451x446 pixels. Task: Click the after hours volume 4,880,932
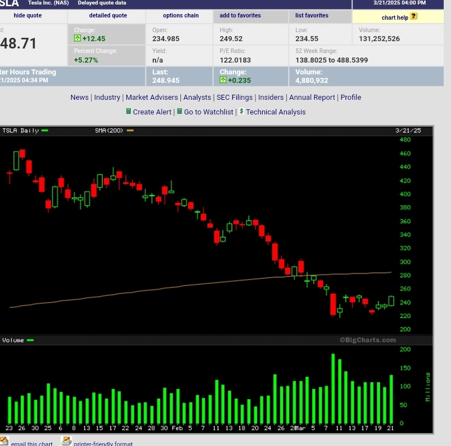[x=312, y=80]
